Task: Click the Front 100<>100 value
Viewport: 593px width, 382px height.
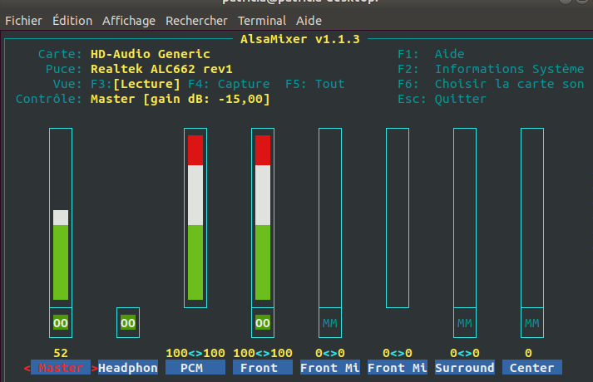Action: tap(263, 353)
